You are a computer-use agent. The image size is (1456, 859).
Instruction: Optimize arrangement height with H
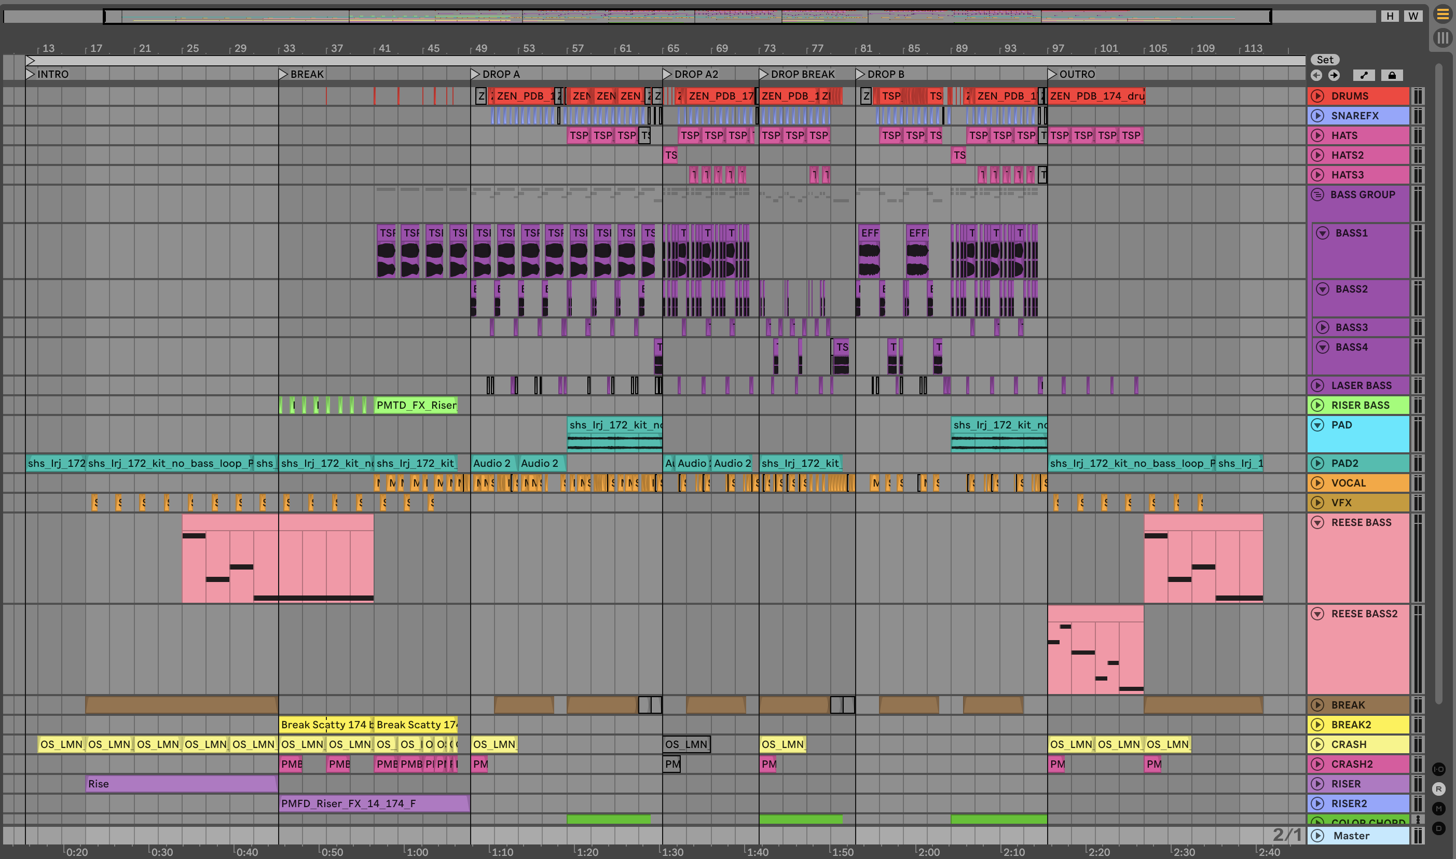tap(1390, 16)
